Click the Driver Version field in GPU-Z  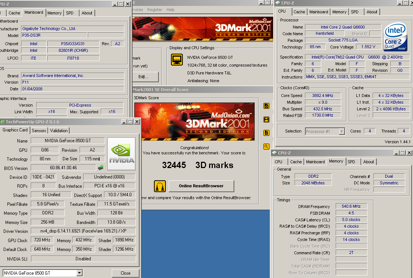pos(83,231)
